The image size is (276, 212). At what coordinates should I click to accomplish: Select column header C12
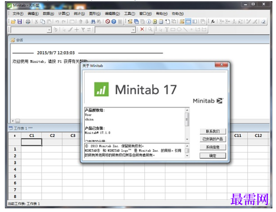click(258, 136)
